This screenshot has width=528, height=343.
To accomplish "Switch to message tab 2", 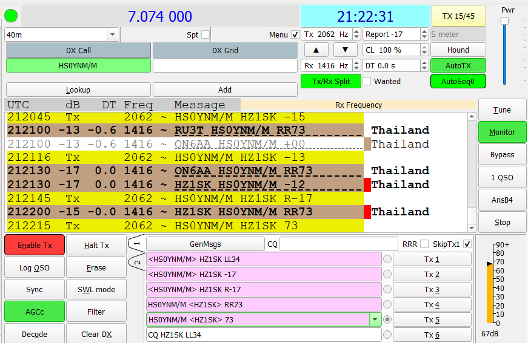I will pos(137,262).
